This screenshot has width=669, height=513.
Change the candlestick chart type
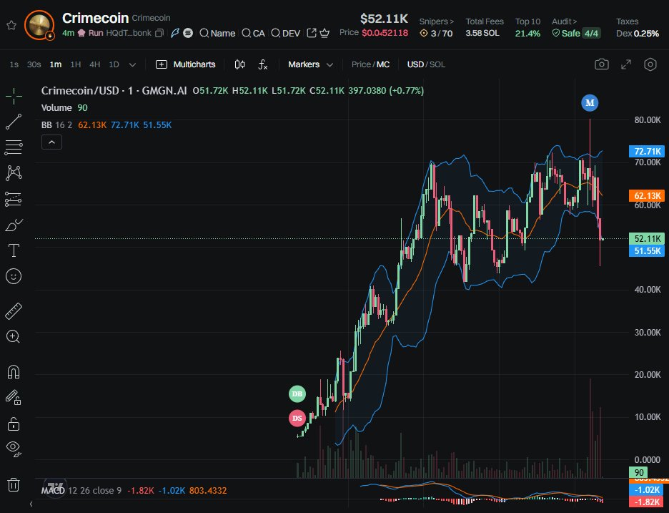(239, 64)
